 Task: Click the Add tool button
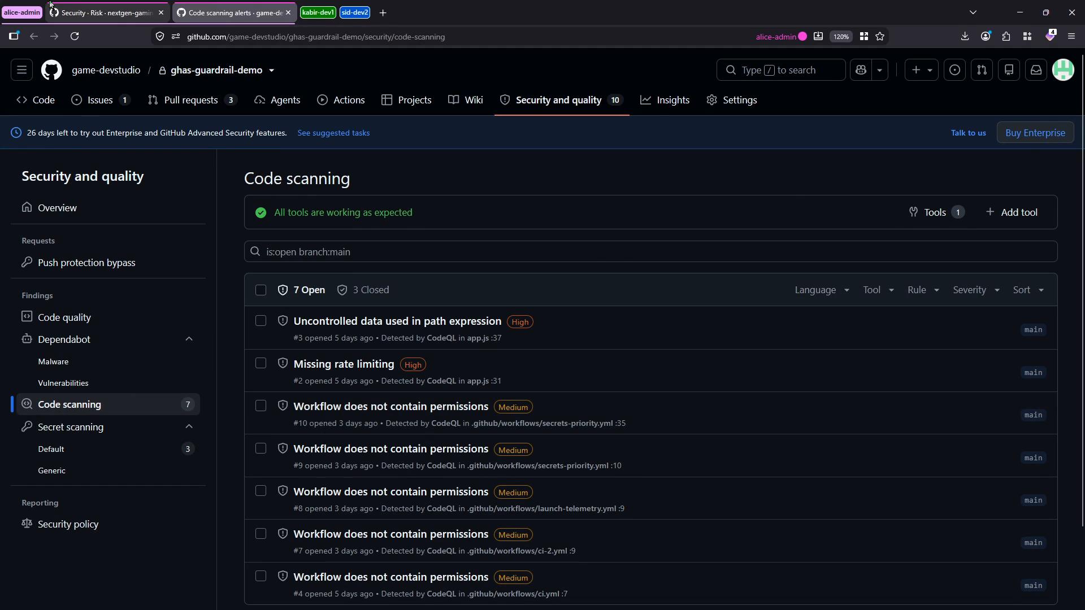(x=1012, y=212)
